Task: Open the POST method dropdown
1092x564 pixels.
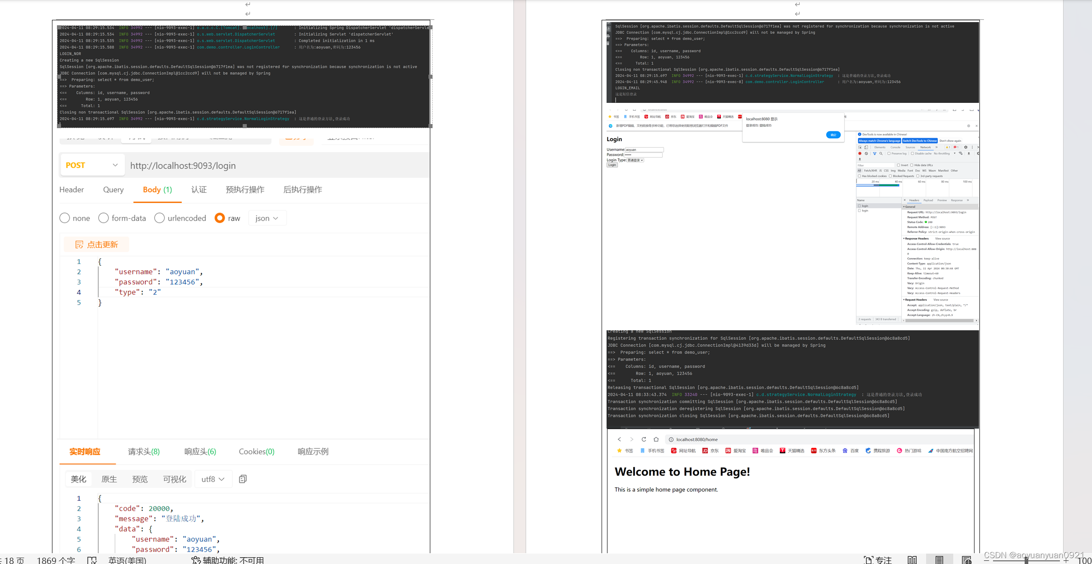Action: click(x=92, y=165)
